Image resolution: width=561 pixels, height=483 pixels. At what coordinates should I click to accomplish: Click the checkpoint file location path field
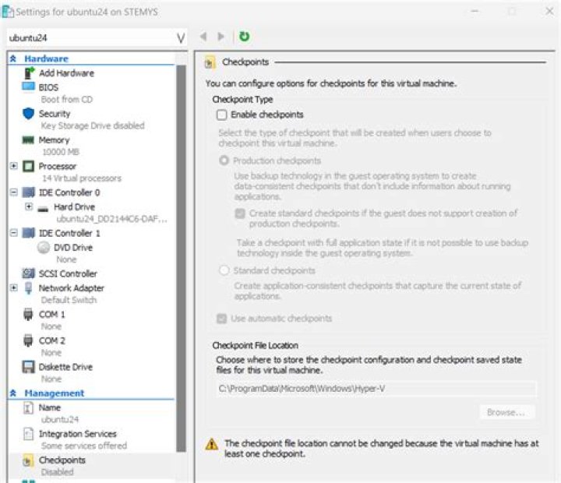[x=376, y=389]
